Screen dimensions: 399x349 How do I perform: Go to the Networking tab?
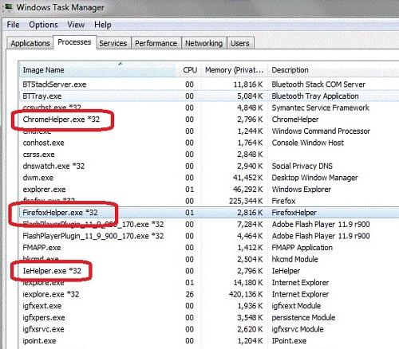coord(204,43)
